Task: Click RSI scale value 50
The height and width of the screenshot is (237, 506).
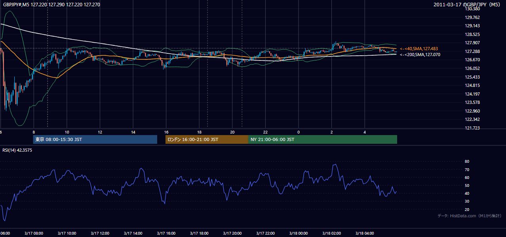Action: point(467,185)
